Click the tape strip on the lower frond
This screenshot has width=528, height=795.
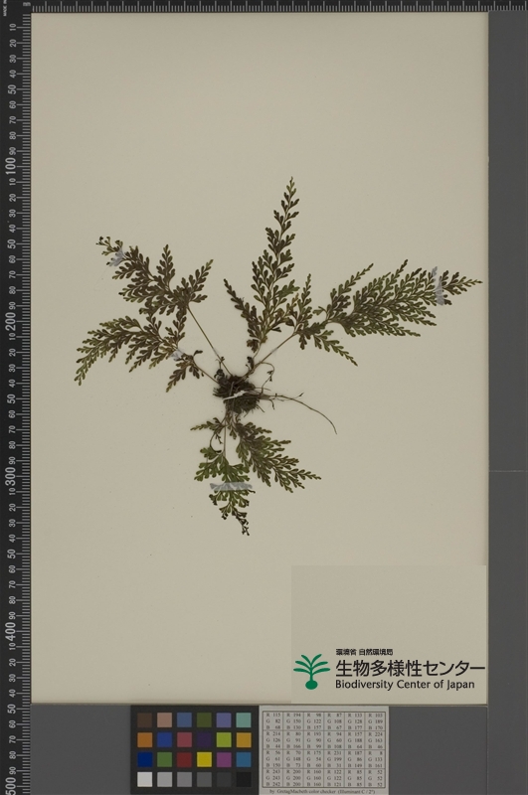[x=232, y=487]
